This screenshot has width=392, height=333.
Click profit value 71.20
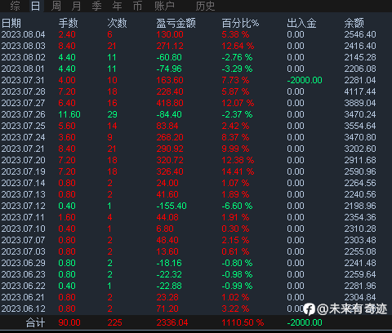[x=167, y=309]
